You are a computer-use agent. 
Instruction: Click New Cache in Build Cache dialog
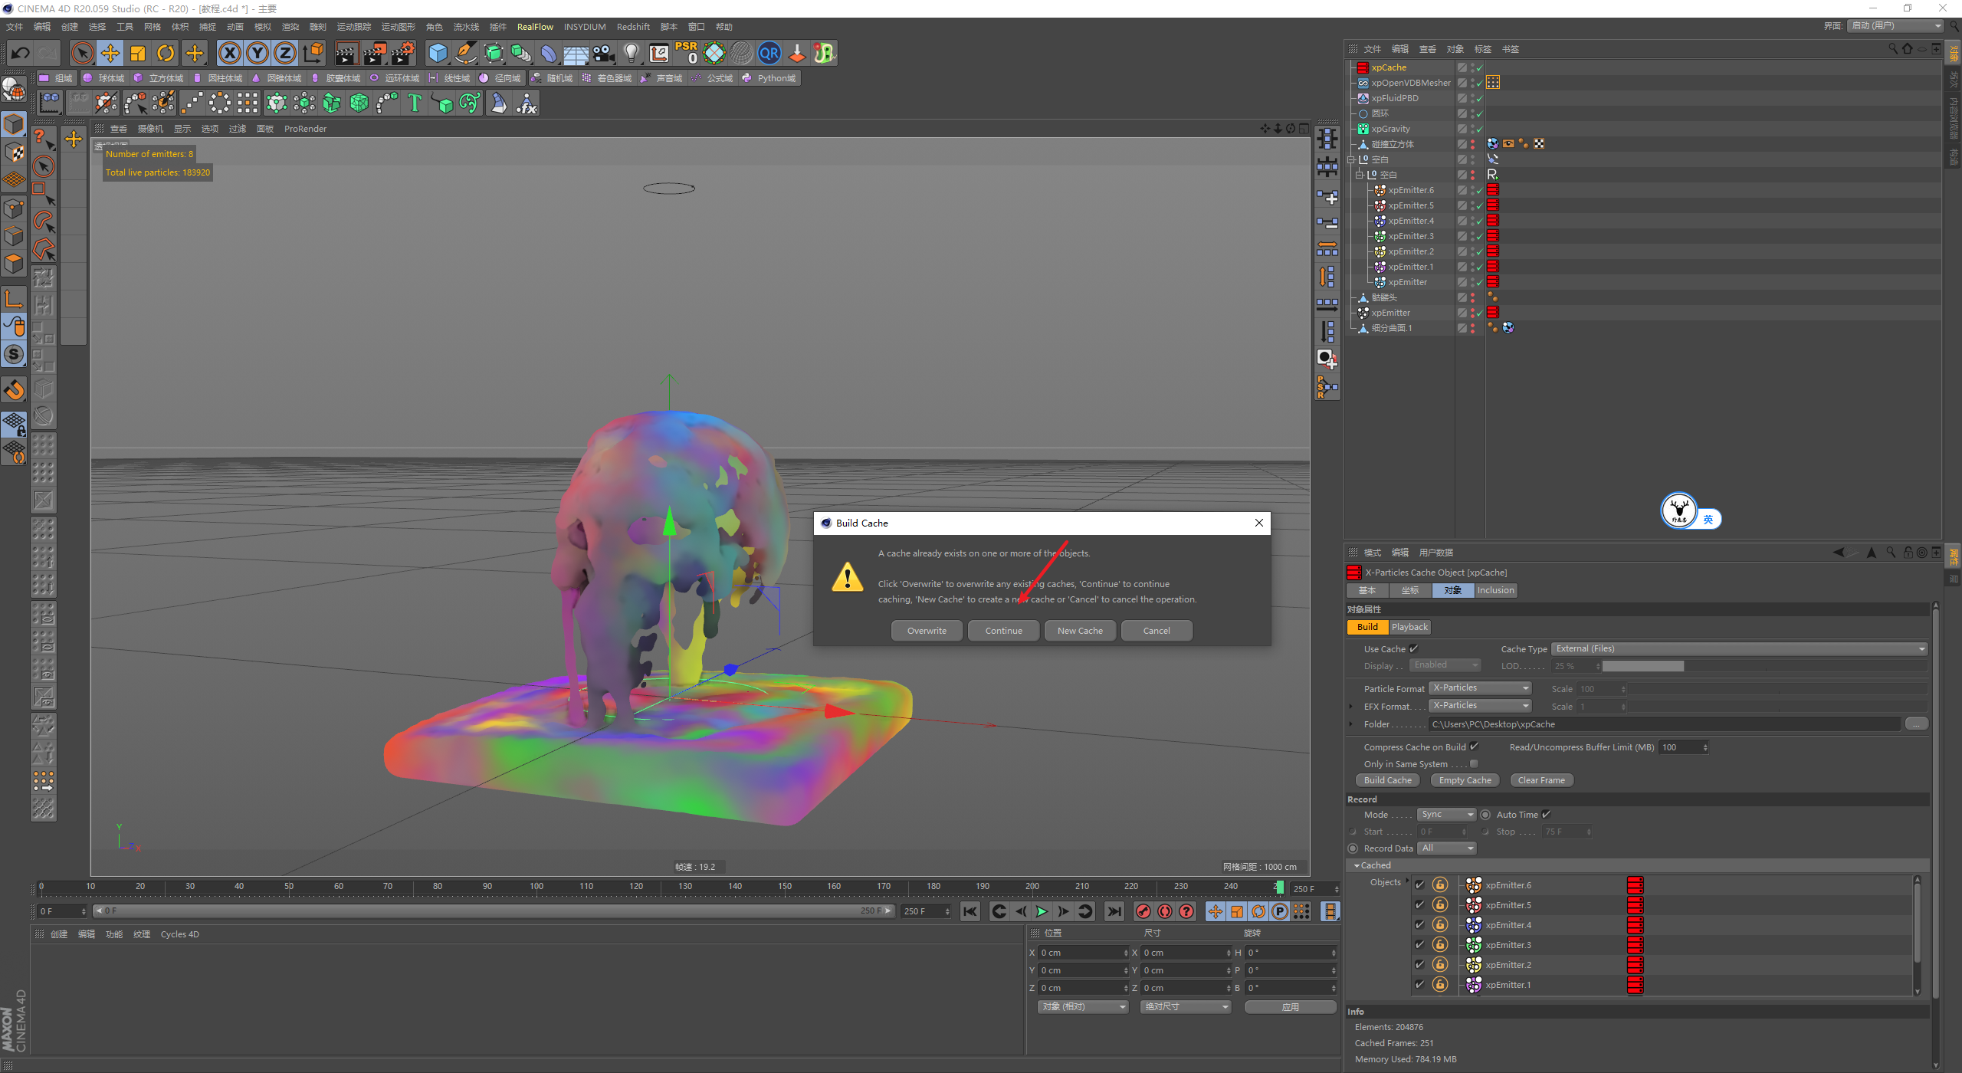(1080, 631)
